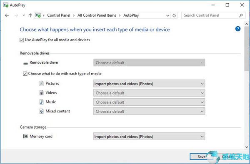Click the Pictures file icon
Image resolution: width=250 pixels, height=164 pixels.
[x=41, y=83]
